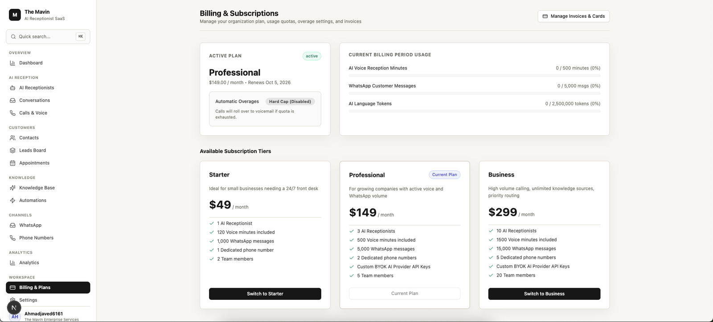713x322 pixels.
Task: Click the Analytics chart icon
Action: tap(12, 262)
